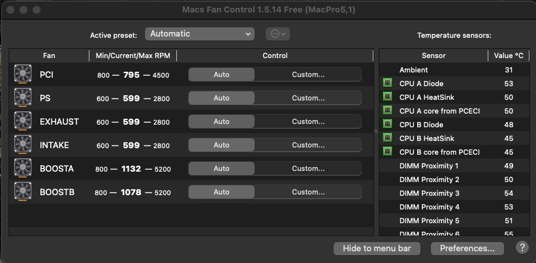Set BOOSTB fan control to Auto
Image resolution: width=536 pixels, height=263 pixels.
221,192
